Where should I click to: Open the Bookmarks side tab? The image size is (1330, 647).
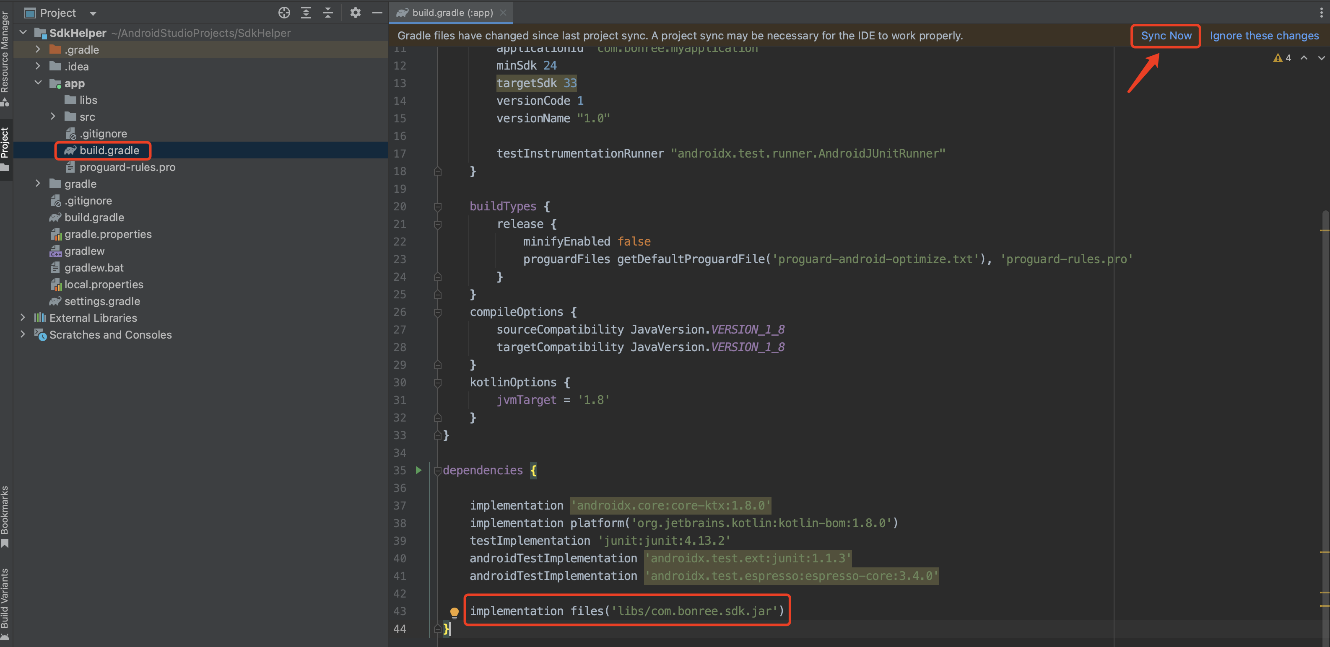click(5, 515)
